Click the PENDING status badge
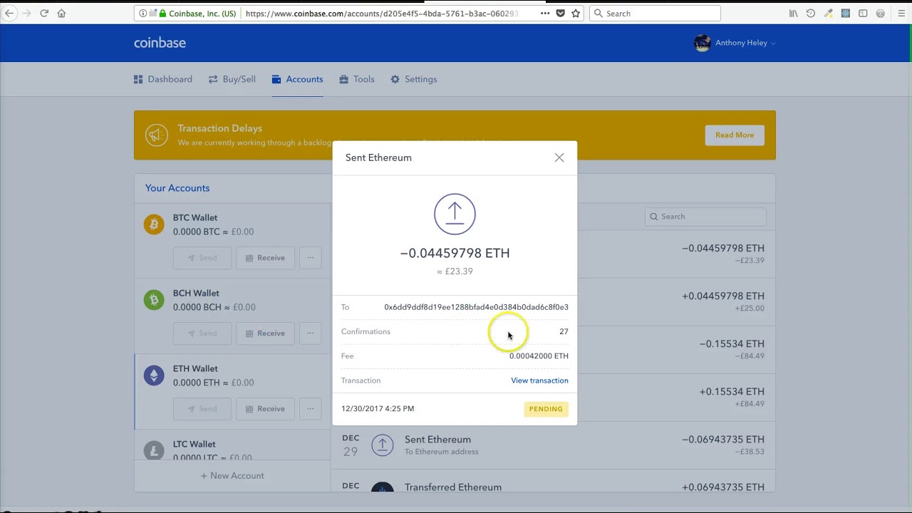 point(546,409)
